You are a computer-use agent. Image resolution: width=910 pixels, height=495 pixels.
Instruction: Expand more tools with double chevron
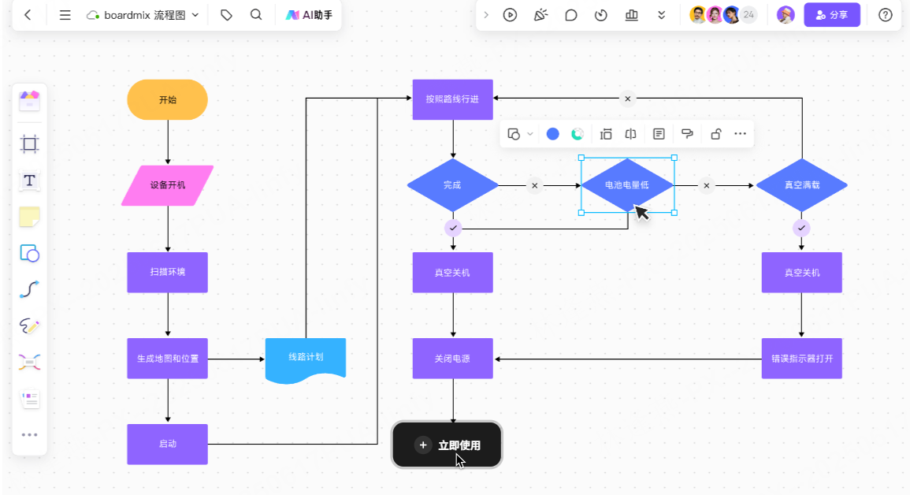coord(662,15)
